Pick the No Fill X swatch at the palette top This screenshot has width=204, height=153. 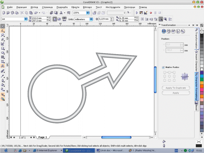tap(202, 32)
